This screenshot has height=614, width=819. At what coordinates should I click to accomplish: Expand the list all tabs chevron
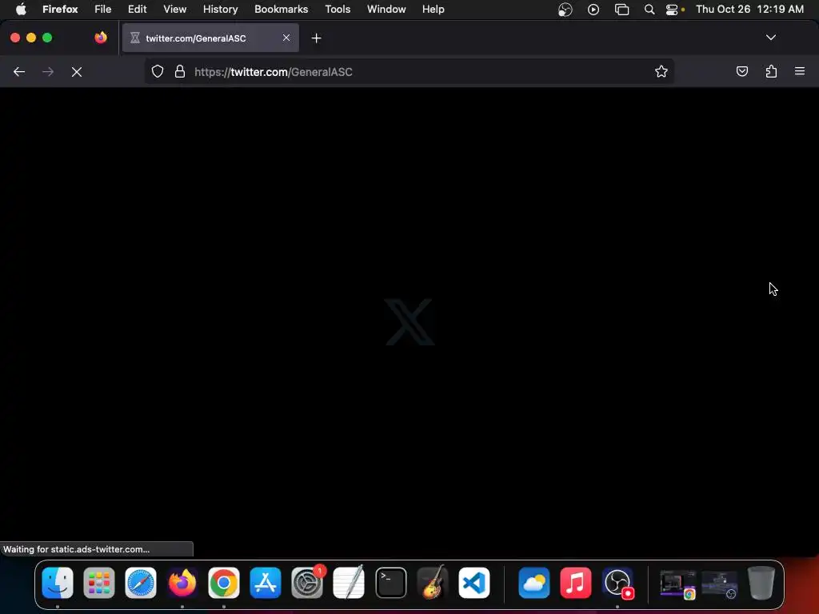[770, 38]
